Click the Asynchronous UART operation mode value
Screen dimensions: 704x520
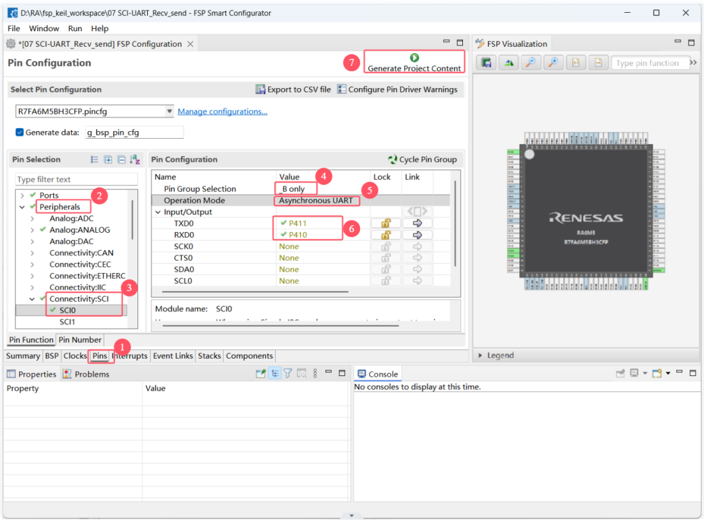316,201
